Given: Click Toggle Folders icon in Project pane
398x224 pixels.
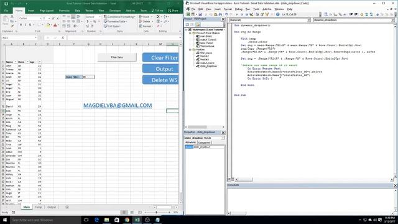Looking at the screenshot, I should [x=198, y=24].
